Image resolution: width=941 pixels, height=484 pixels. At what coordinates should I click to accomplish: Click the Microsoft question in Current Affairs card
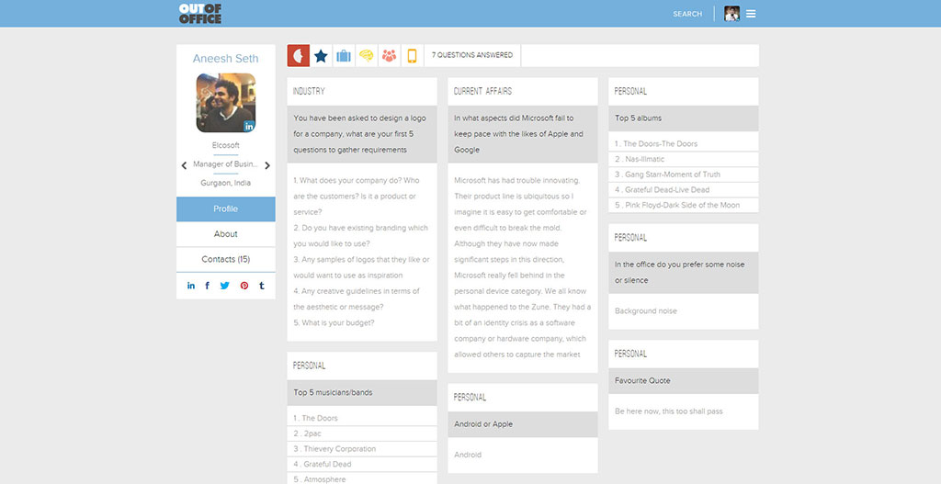[523, 134]
